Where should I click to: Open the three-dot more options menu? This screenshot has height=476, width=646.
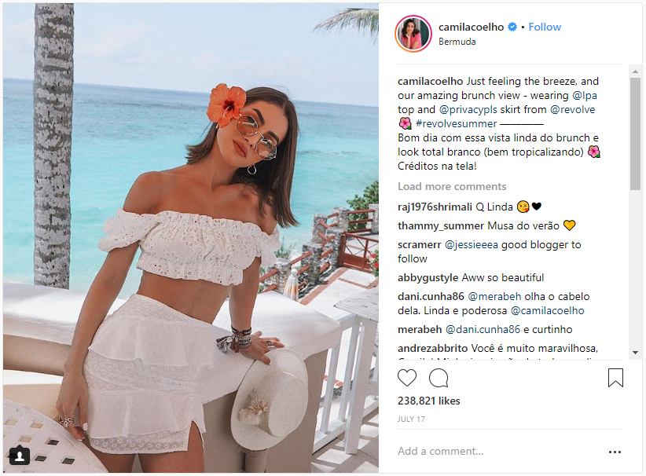click(x=615, y=452)
